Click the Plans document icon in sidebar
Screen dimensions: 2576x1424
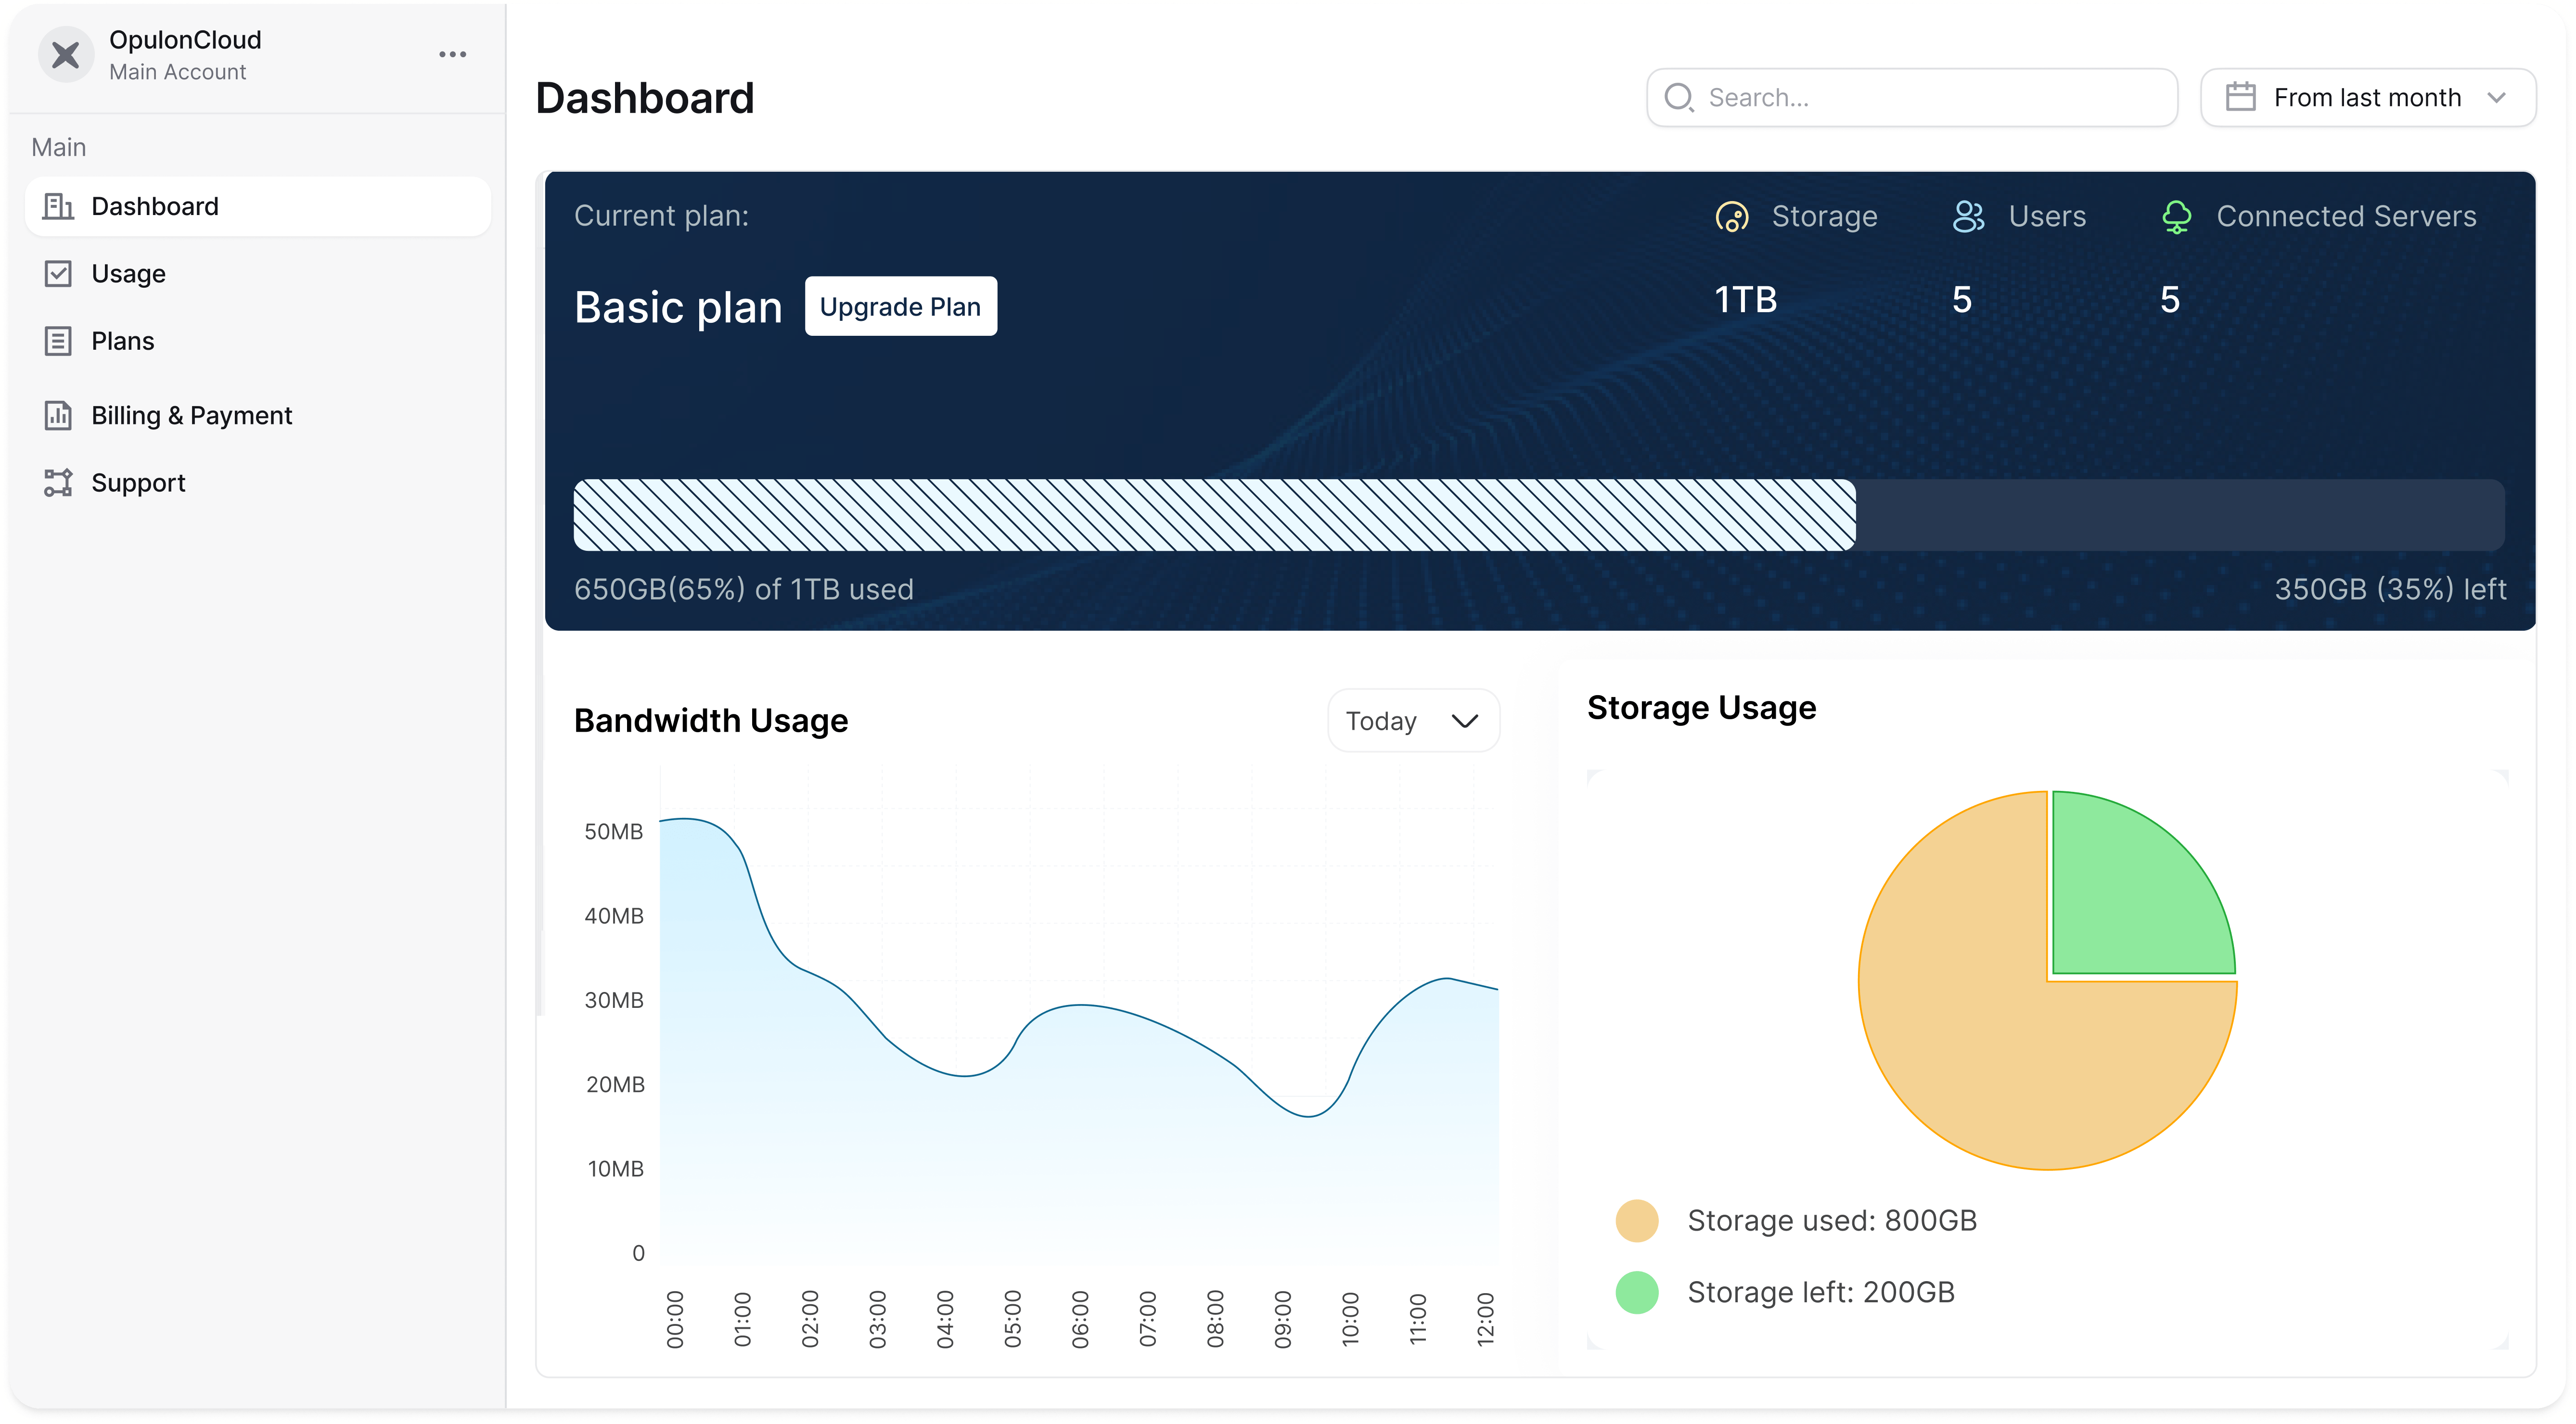58,341
